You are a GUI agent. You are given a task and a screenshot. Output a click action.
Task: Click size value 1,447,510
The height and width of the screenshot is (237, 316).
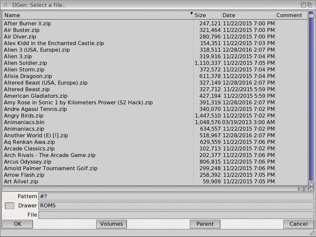pyautogui.click(x=208, y=116)
